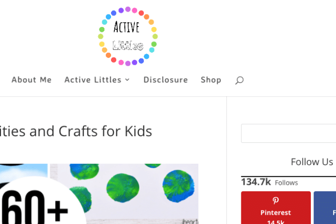The height and width of the screenshot is (224, 336).
Task: Go to the Disclosure page
Action: 166,80
